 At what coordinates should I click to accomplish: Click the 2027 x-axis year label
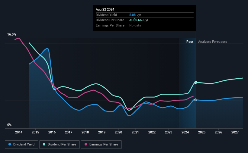click(x=235, y=132)
